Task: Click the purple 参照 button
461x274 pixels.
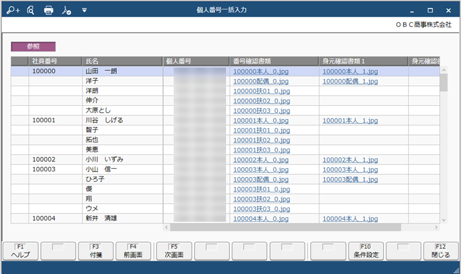Action: pyautogui.click(x=33, y=47)
